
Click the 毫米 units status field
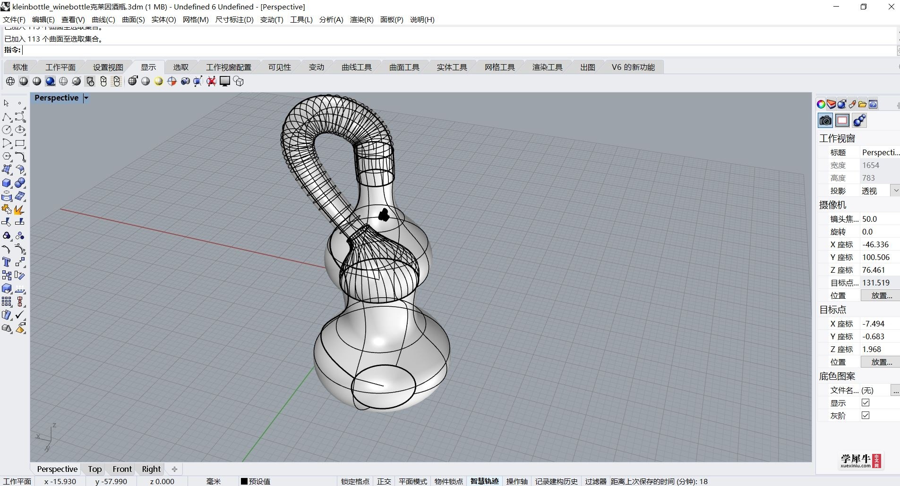point(214,481)
